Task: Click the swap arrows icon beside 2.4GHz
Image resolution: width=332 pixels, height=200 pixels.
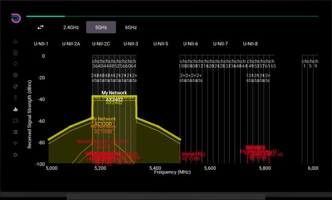Action: pyautogui.click(x=40, y=27)
